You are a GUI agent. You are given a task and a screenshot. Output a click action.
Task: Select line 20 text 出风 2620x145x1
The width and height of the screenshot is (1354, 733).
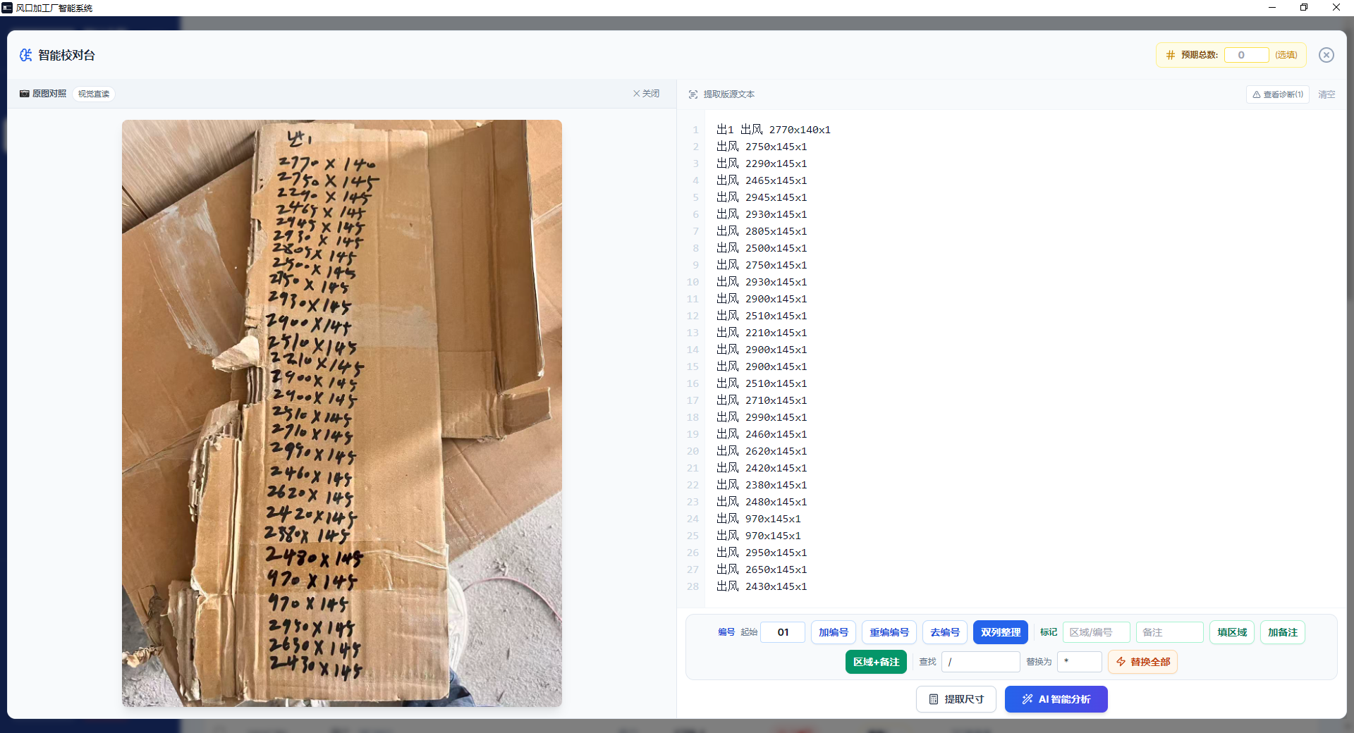762,451
